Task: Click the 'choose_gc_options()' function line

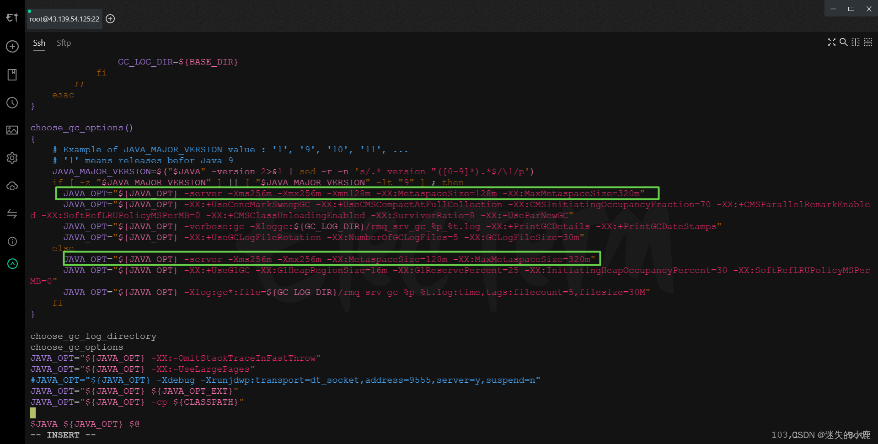Action: 82,128
